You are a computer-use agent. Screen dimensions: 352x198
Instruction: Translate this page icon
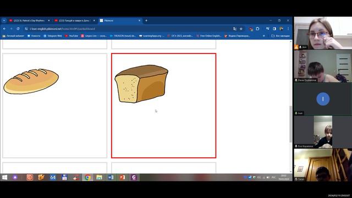coord(235,29)
